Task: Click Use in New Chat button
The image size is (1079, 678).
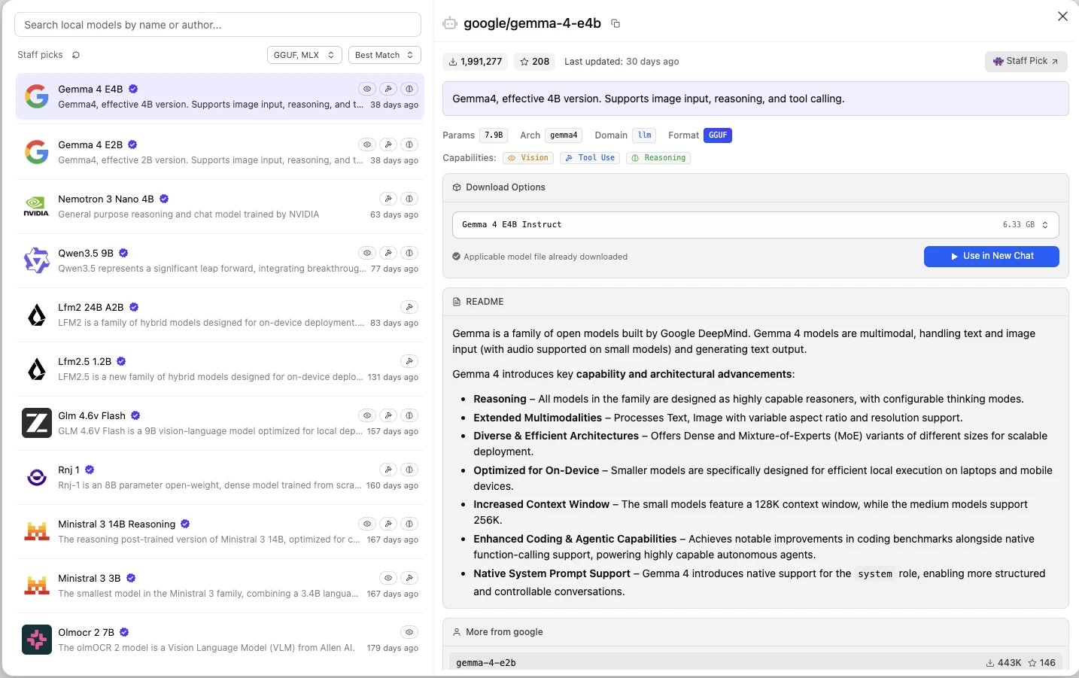Action: [992, 257]
